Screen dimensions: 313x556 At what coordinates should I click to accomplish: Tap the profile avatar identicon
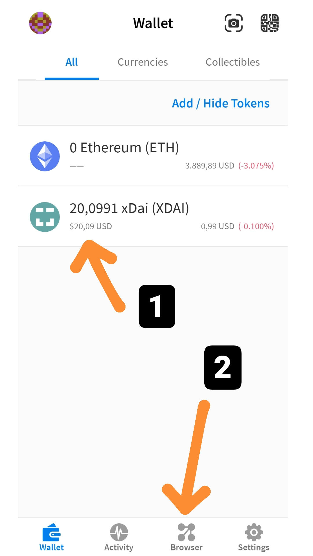40,23
